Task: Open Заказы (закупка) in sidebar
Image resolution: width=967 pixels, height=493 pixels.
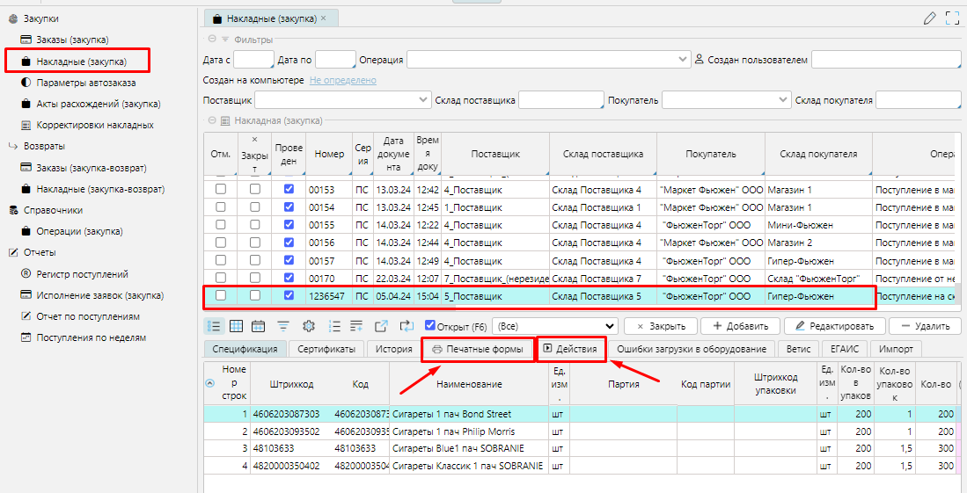Action: click(x=72, y=40)
